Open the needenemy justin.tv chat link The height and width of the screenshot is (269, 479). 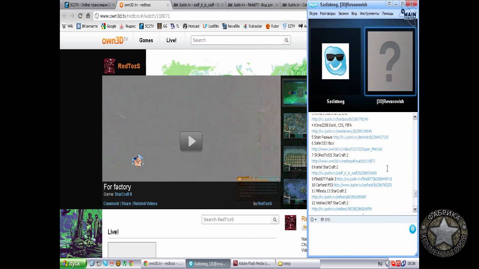tap(342, 131)
